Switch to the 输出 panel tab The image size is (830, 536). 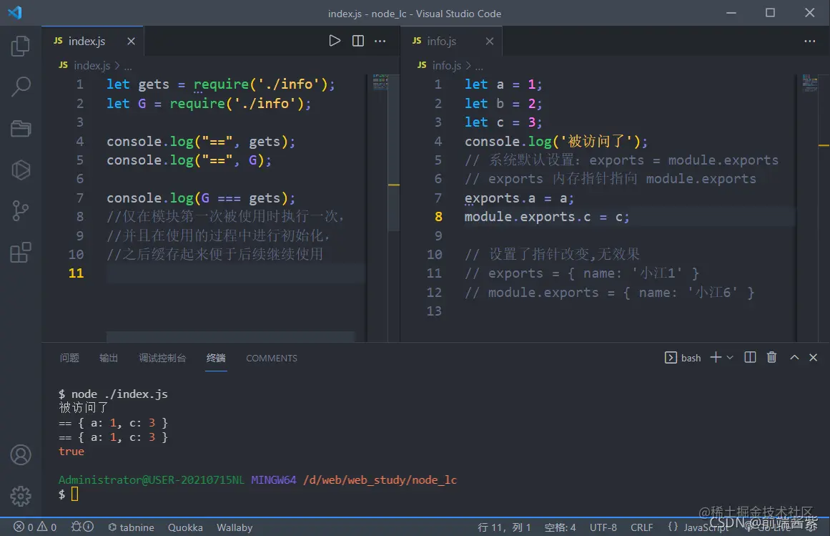pyautogui.click(x=109, y=358)
